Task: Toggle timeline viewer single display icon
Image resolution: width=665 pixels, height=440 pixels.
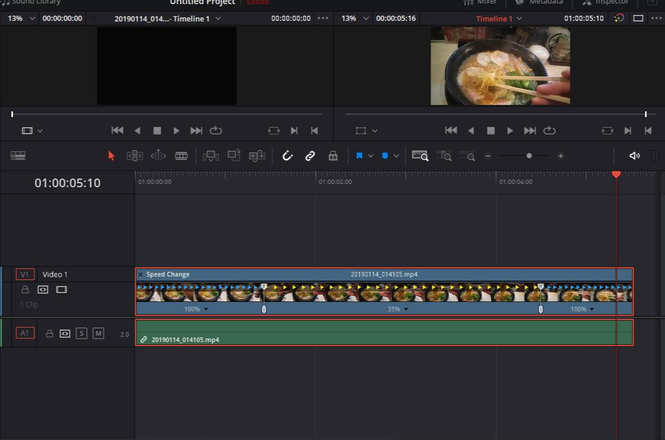Action: pos(638,18)
